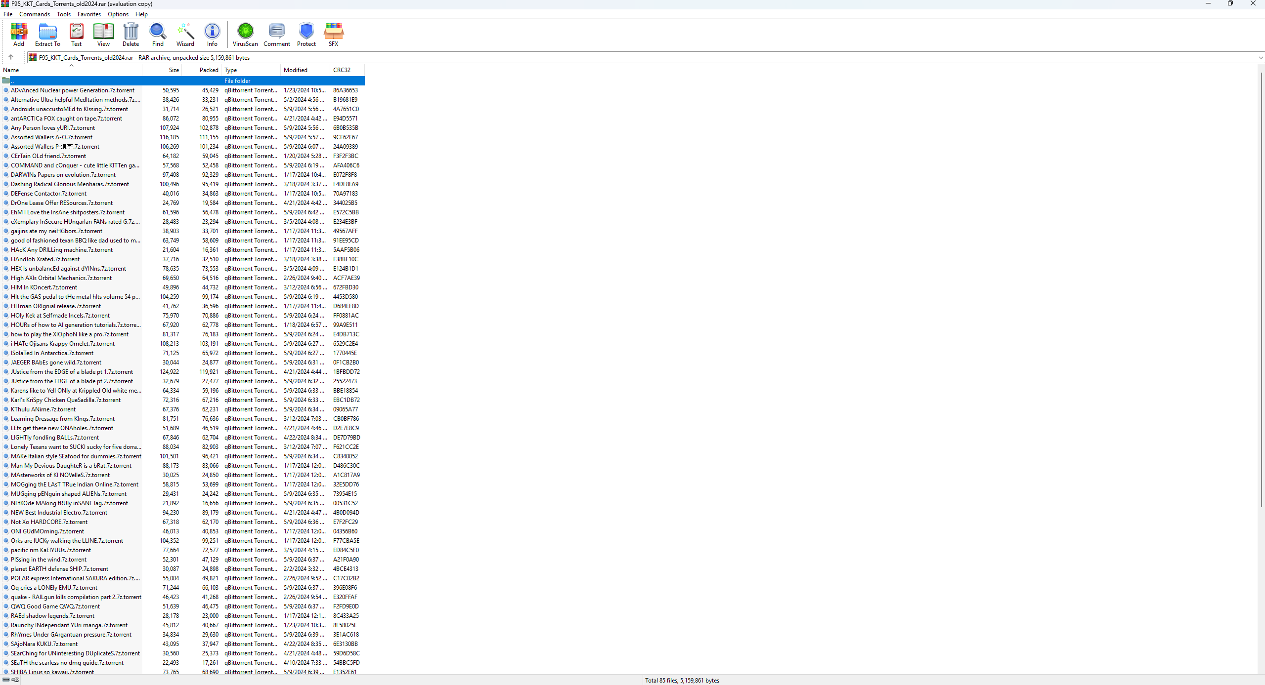The height and width of the screenshot is (685, 1265).
Task: Open the File menu
Action: pyautogui.click(x=8, y=14)
